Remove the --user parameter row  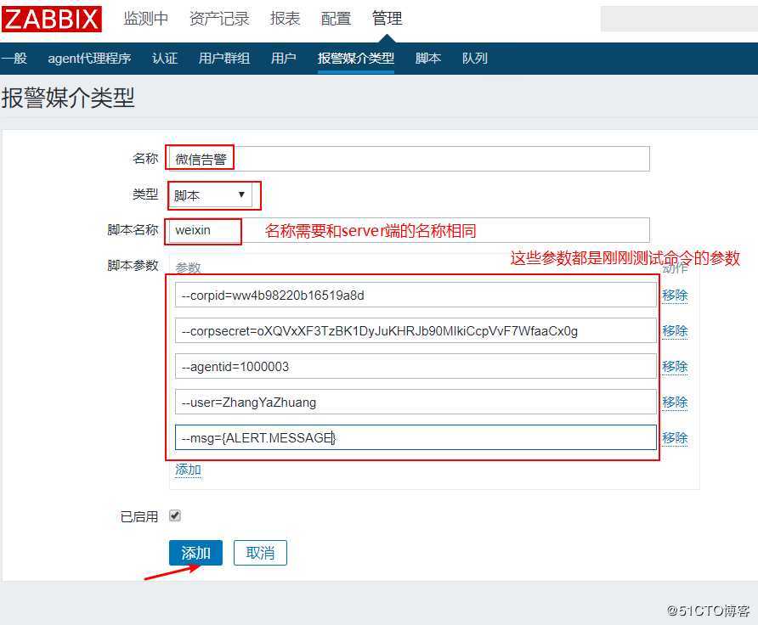(x=675, y=403)
